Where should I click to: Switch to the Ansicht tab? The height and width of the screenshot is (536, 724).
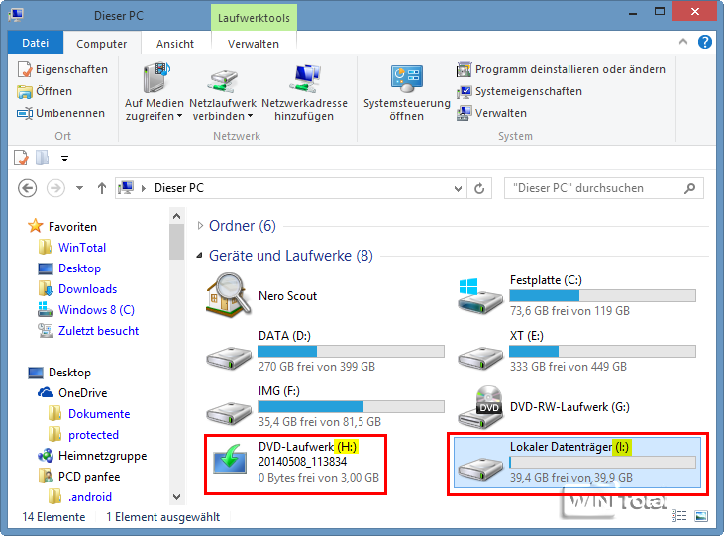(x=175, y=44)
